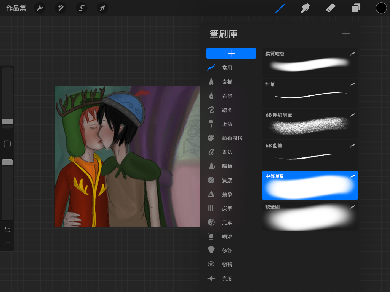Tap the square modify button on sidebar
The image size is (390, 292).
7,144
